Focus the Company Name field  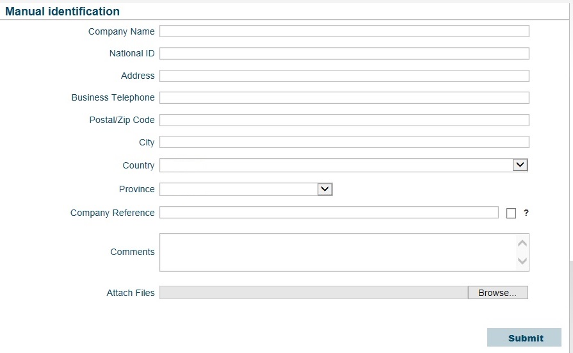coord(344,31)
